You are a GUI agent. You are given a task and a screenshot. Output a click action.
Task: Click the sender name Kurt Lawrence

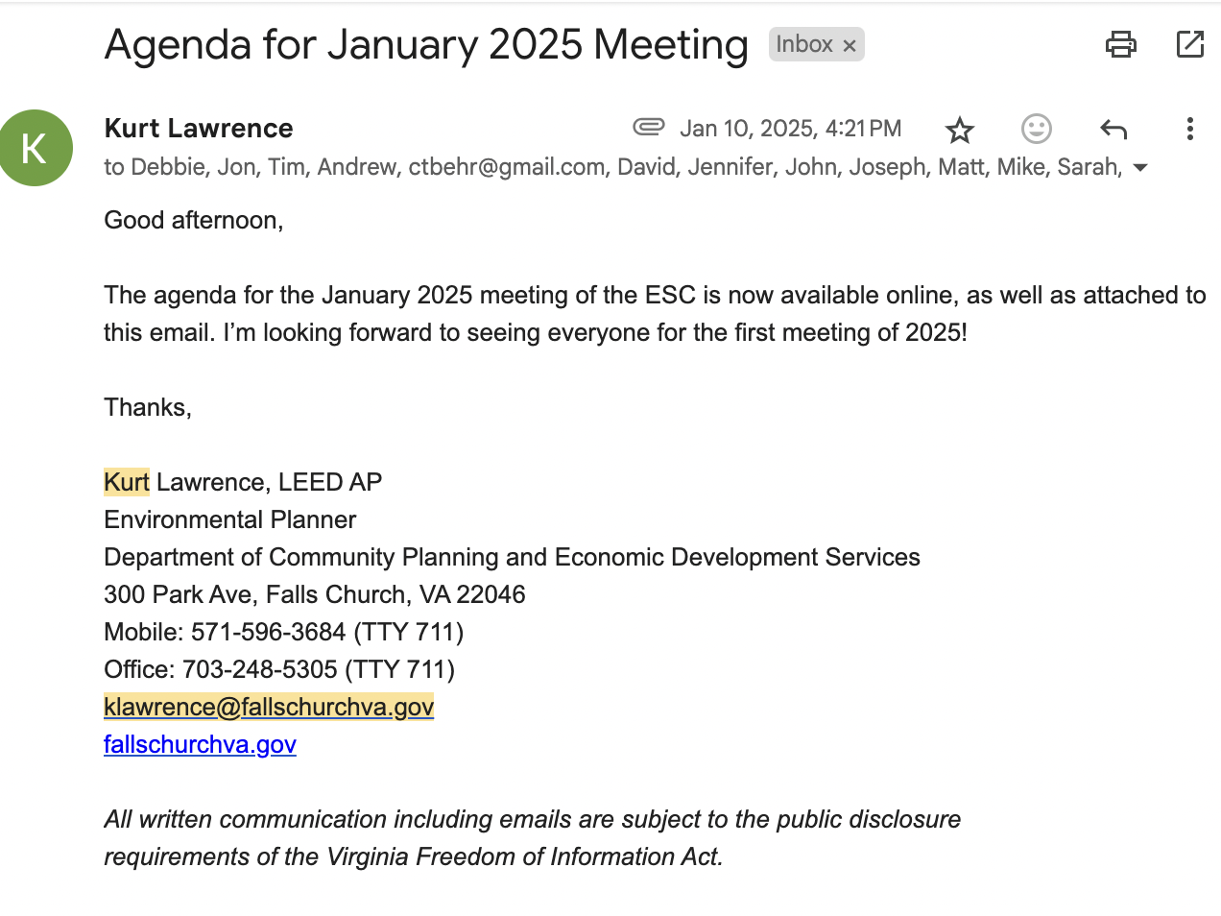coord(199,129)
